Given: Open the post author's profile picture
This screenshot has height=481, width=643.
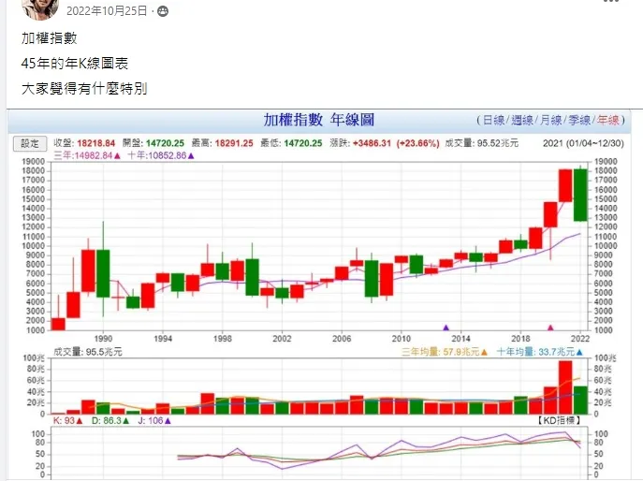Looking at the screenshot, I should (x=40, y=8).
